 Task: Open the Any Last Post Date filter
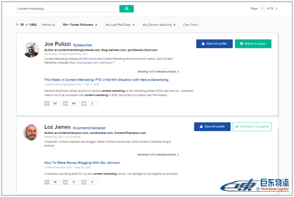coord(120,25)
